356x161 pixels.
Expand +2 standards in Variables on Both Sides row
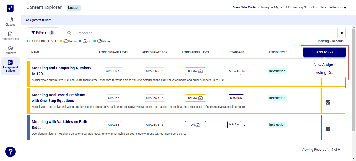(244, 125)
